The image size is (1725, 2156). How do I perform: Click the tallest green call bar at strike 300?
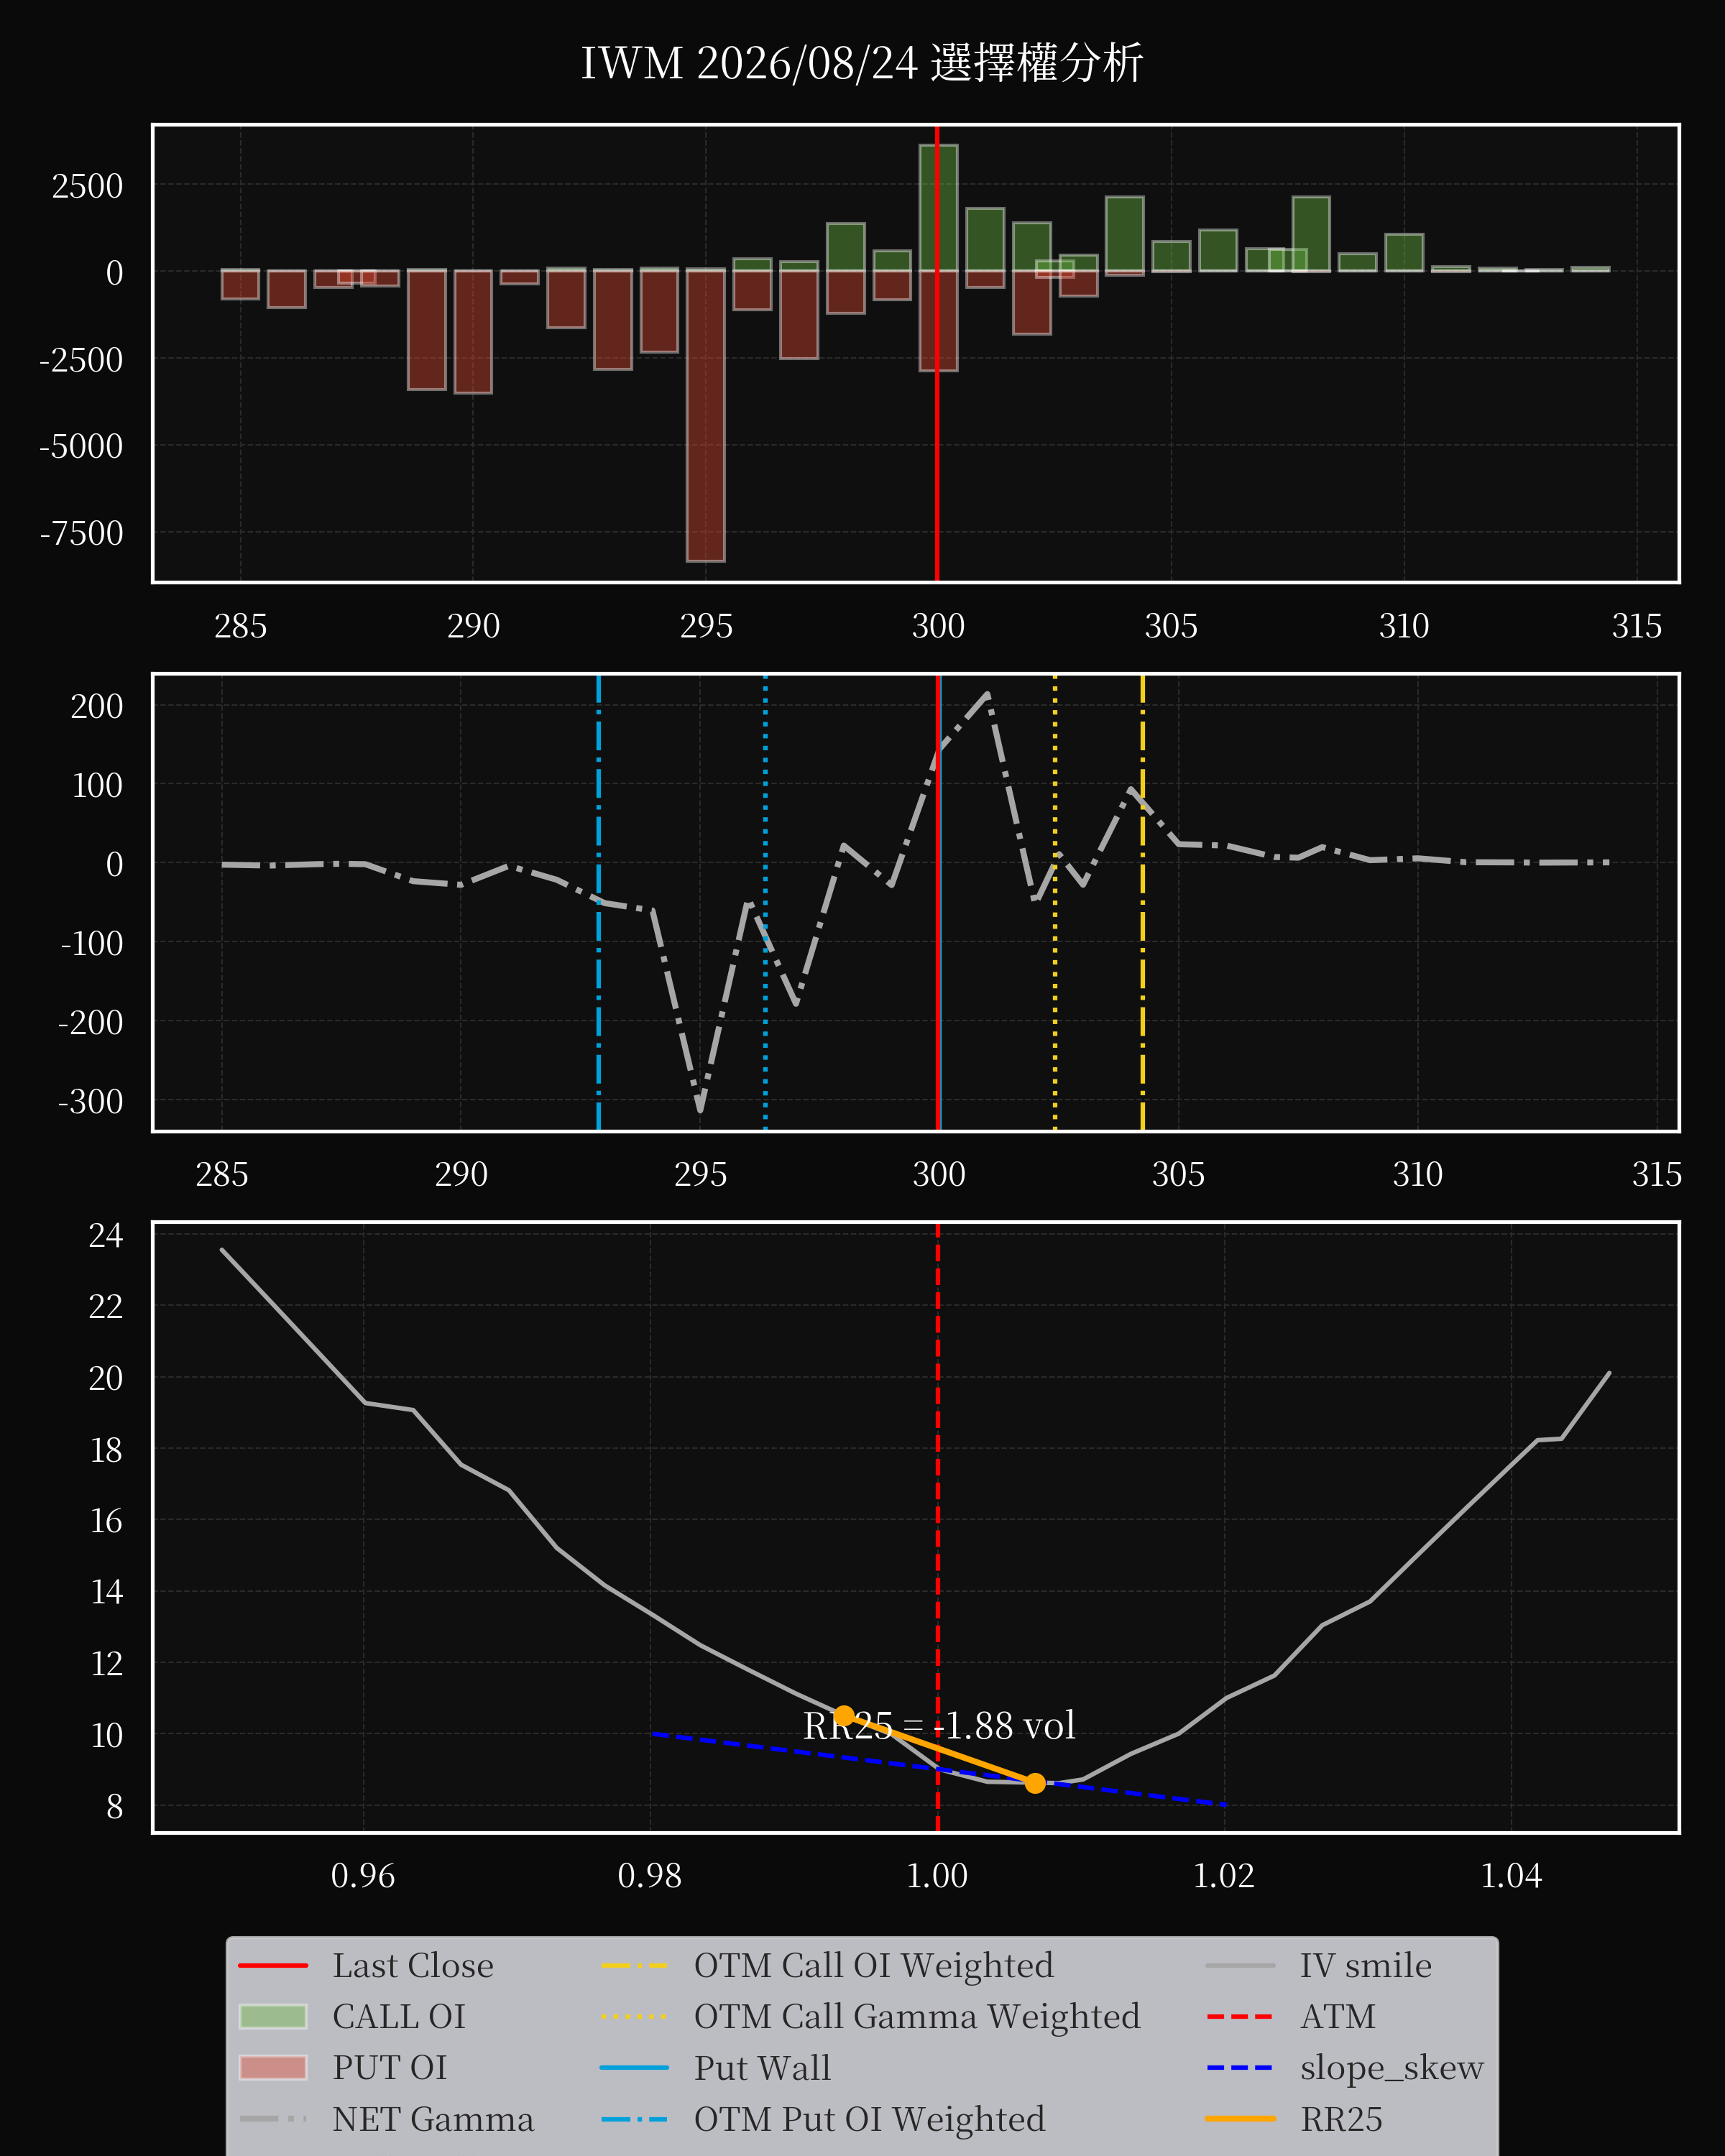[x=938, y=208]
